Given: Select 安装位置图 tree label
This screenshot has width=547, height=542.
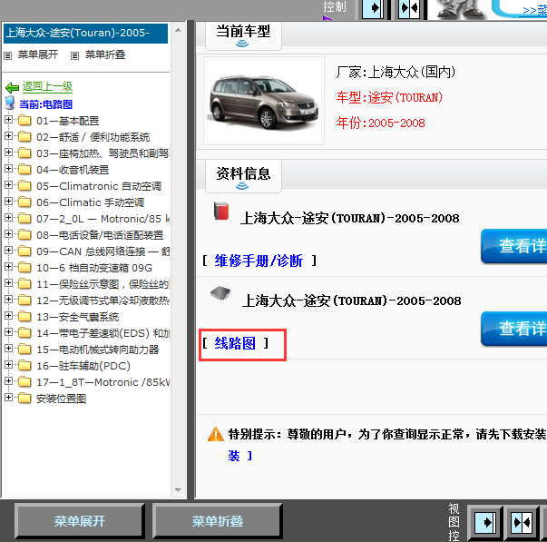Looking at the screenshot, I should [61, 399].
